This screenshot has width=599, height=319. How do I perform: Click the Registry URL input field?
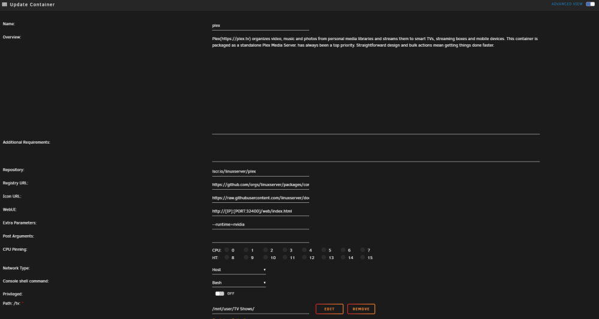click(261, 185)
